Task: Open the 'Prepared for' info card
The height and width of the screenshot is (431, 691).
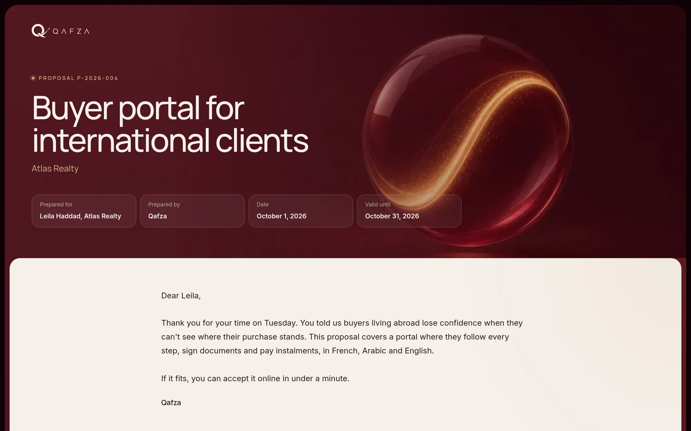Action: (x=84, y=211)
